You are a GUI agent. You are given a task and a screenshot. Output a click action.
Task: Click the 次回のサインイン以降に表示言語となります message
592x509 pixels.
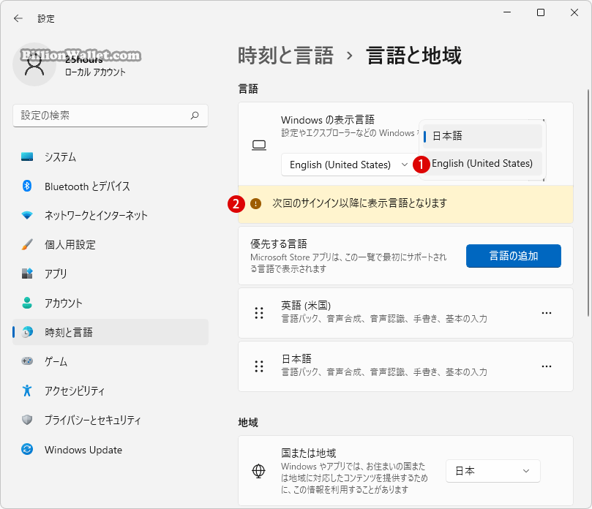point(360,203)
